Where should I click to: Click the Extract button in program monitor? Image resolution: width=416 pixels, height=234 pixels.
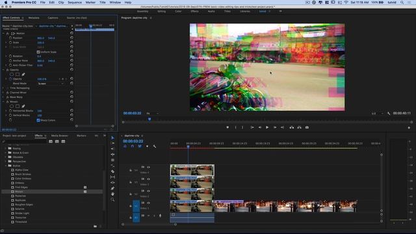[x=299, y=127]
